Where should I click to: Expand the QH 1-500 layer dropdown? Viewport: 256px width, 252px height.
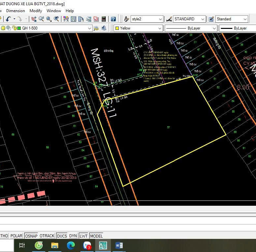(90, 28)
